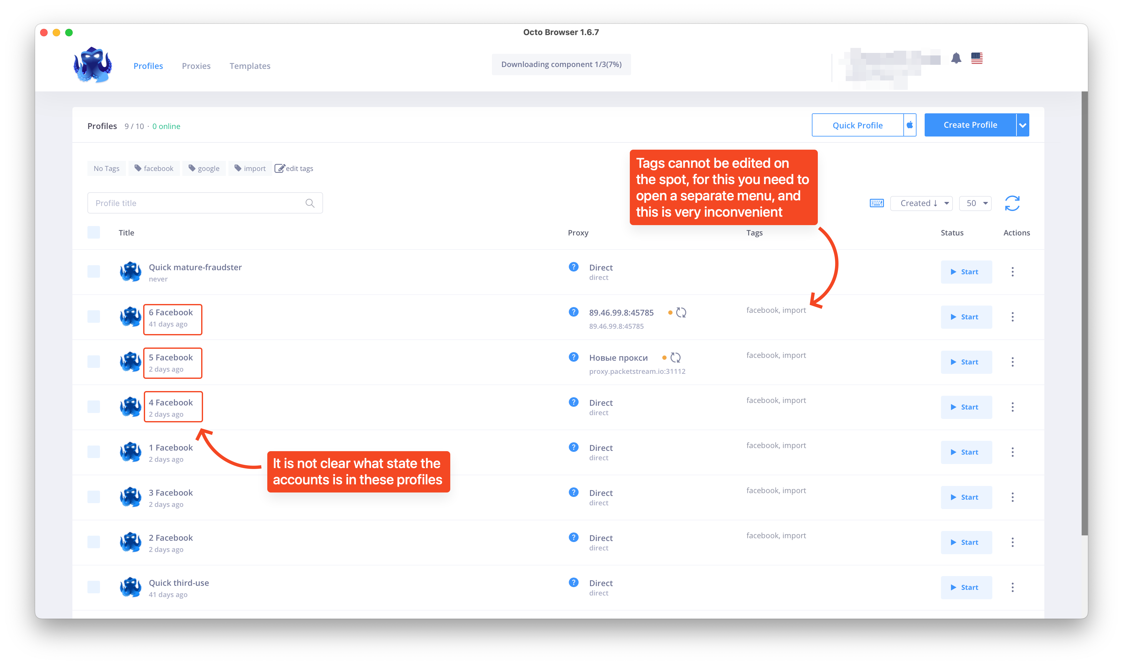Refresh the profiles list with the circular arrows
The height and width of the screenshot is (665, 1123).
(1012, 203)
